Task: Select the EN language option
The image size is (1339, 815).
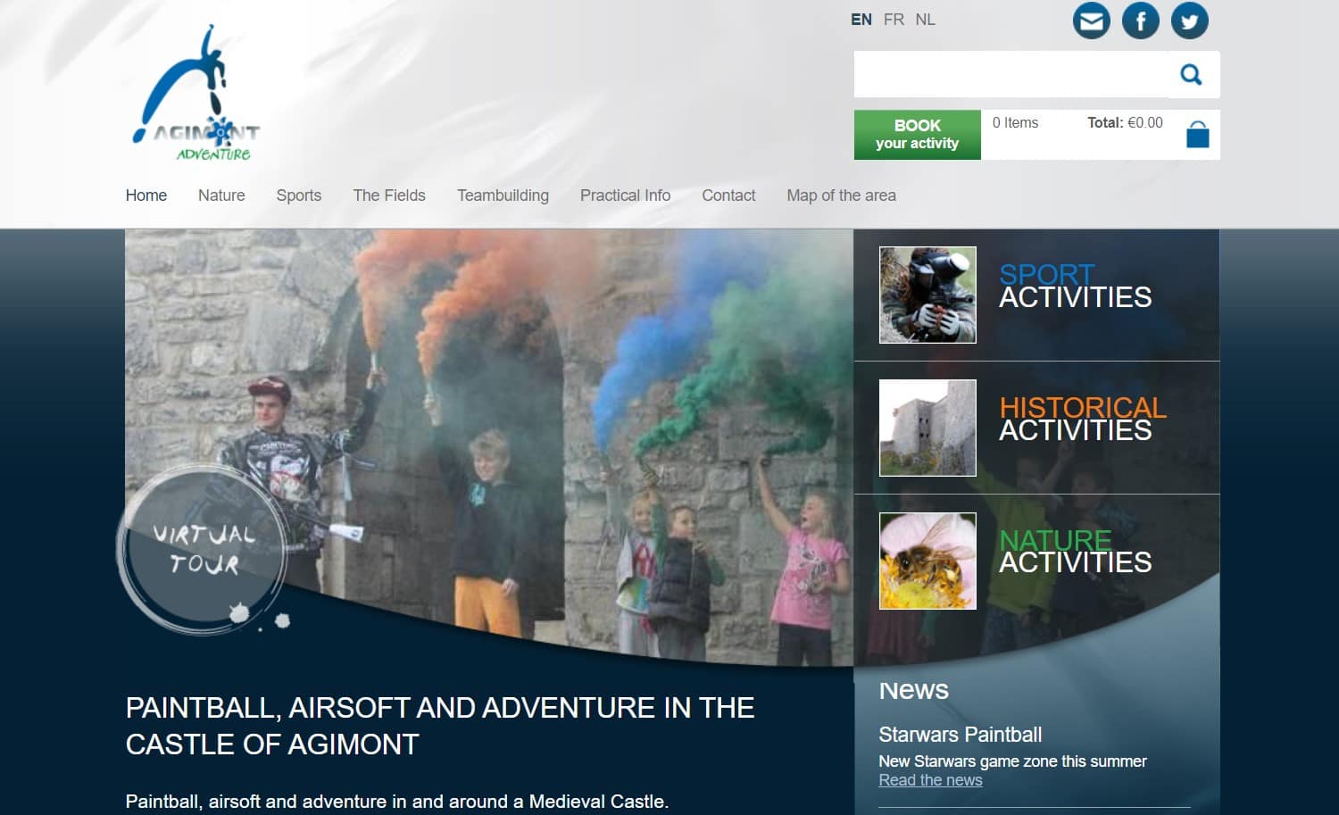Action: click(x=861, y=20)
